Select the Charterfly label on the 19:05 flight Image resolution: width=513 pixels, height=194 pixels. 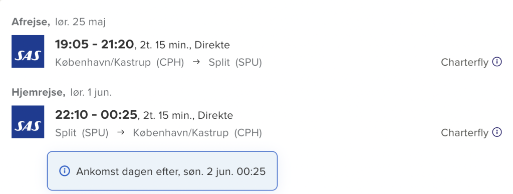tap(464, 62)
